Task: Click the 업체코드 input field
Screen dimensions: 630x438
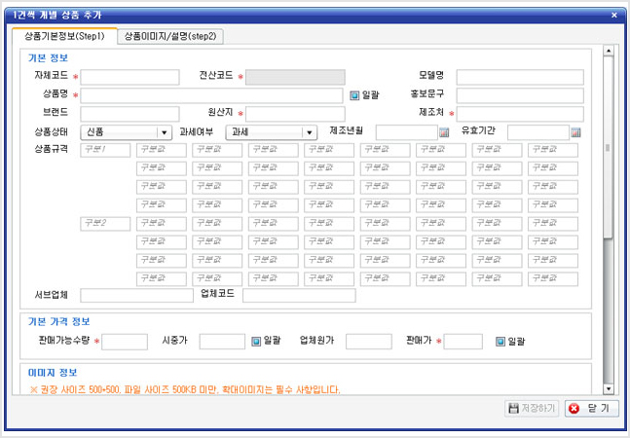Action: pos(299,295)
